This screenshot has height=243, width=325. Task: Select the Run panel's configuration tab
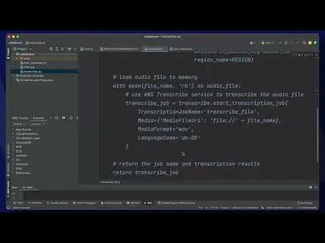(29, 187)
